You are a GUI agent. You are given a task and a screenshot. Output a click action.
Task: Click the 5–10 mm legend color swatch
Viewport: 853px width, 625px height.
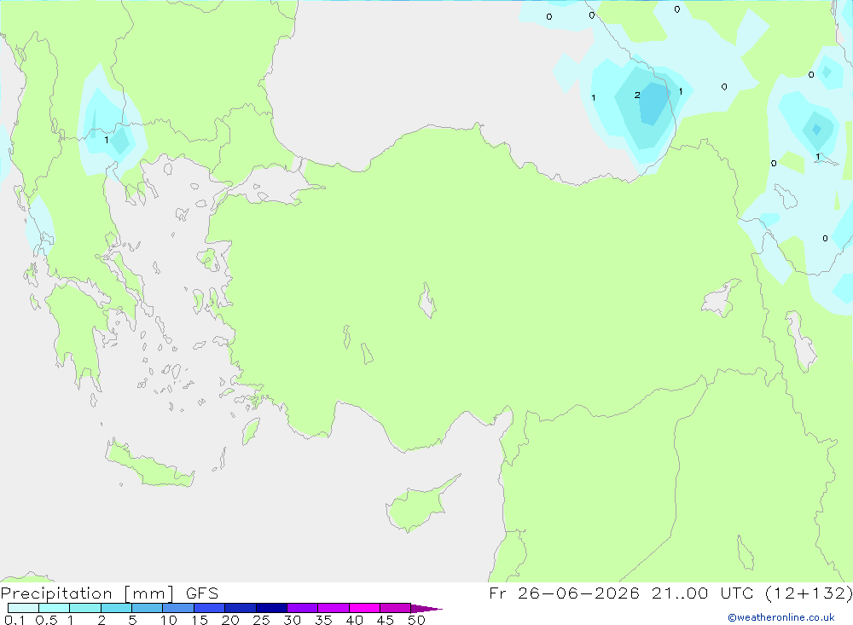pos(148,608)
